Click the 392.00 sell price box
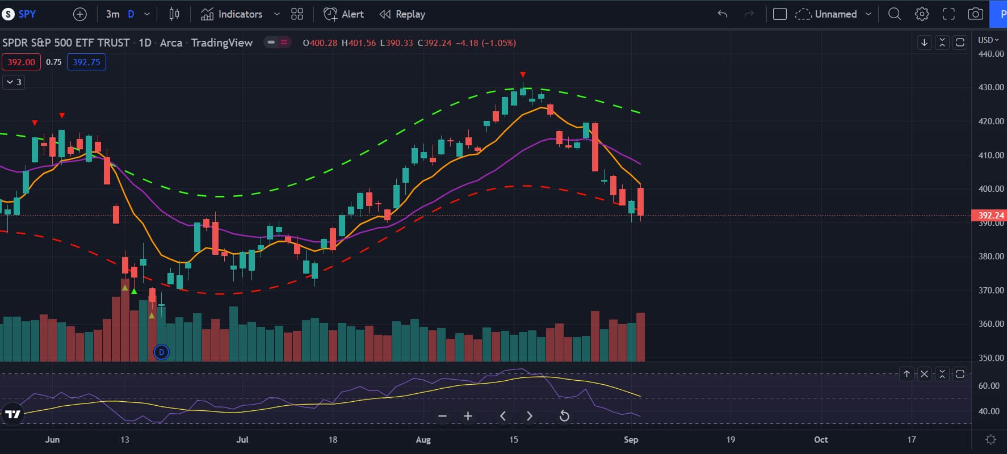This screenshot has width=1007, height=454. (x=21, y=62)
